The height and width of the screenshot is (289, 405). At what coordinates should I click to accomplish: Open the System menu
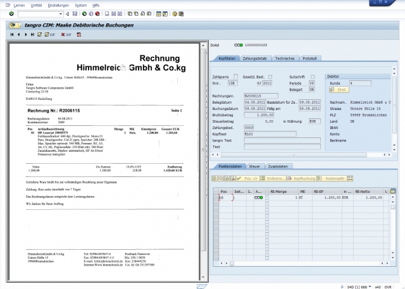[x=81, y=5]
